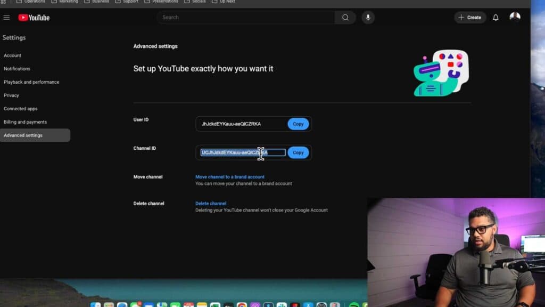The image size is (545, 307).
Task: Click the search magnifier button
Action: coord(345,18)
